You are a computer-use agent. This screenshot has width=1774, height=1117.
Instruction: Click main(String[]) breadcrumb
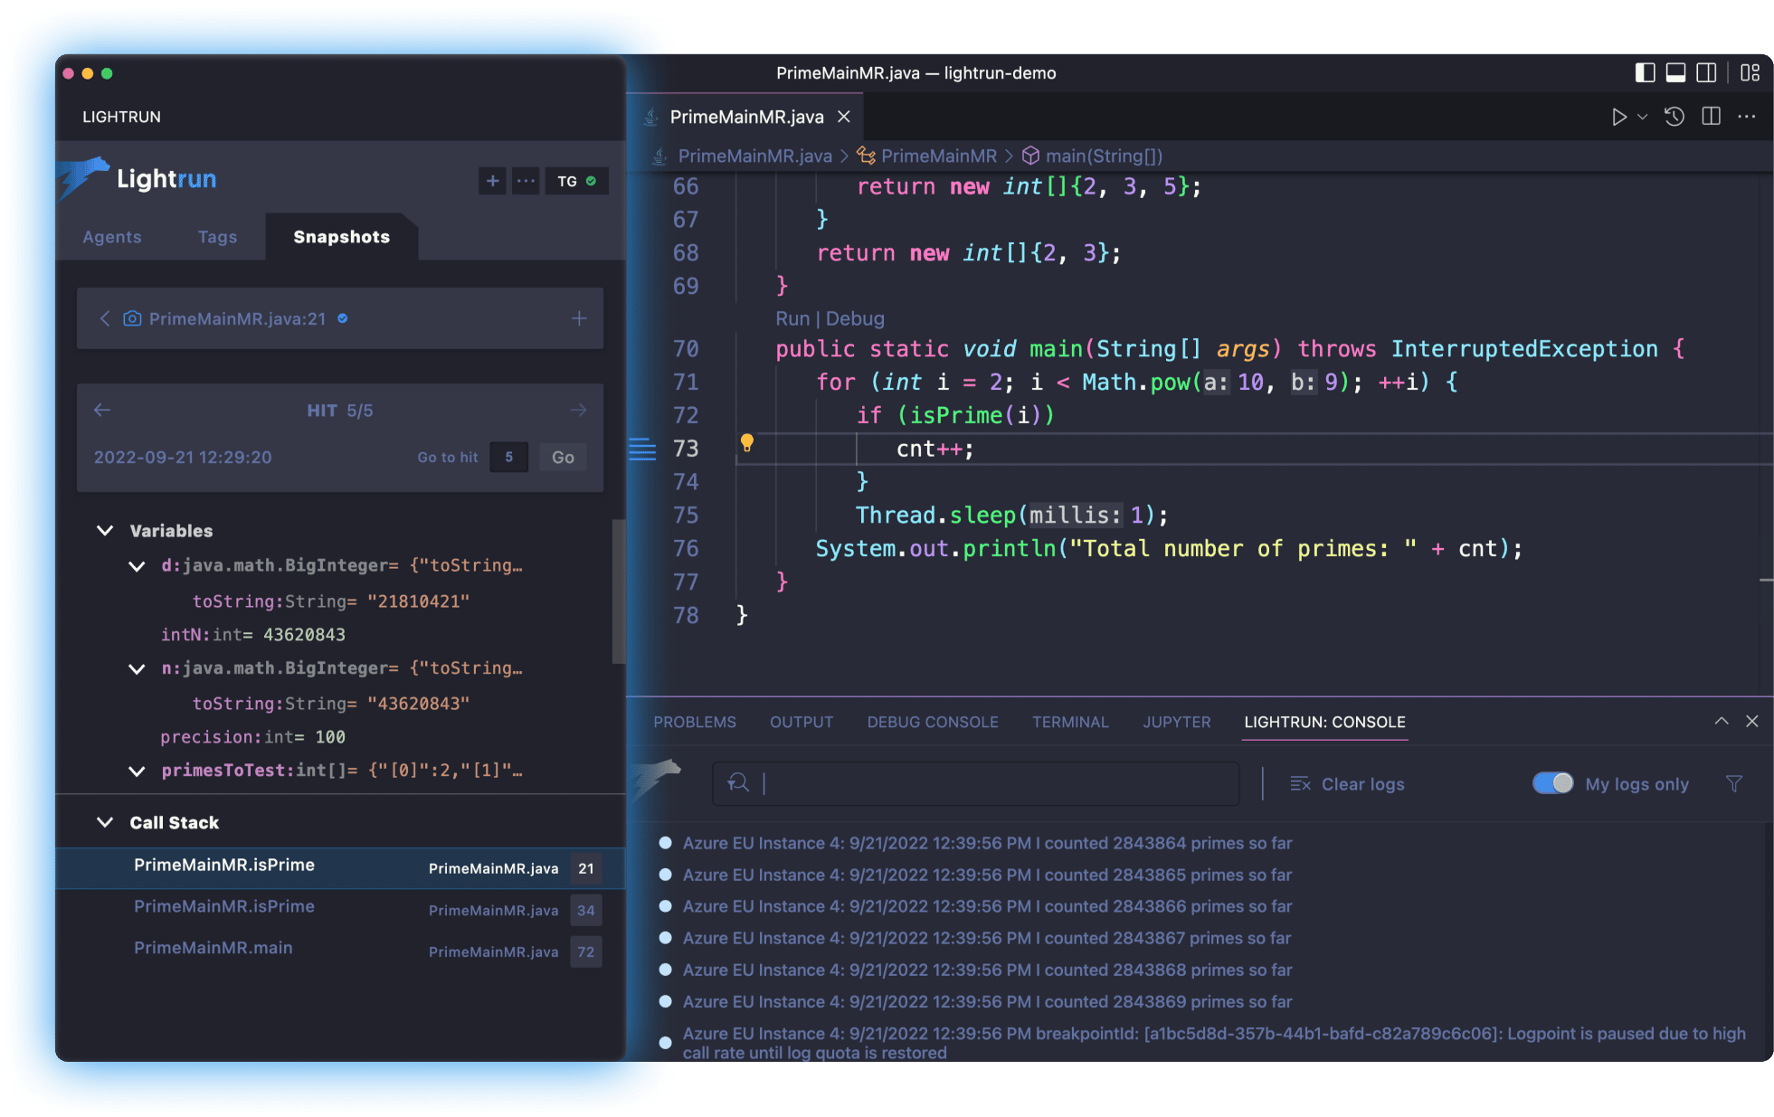point(1103,156)
